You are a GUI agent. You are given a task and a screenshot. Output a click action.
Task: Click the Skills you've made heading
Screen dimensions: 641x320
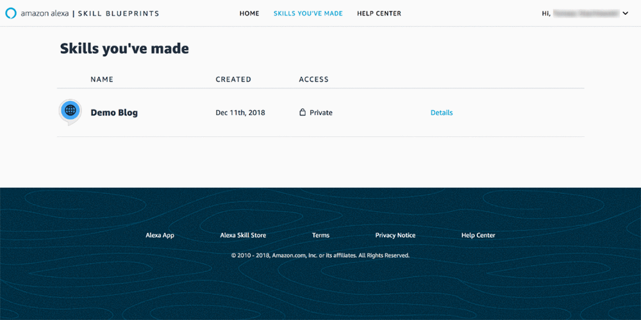[125, 49]
